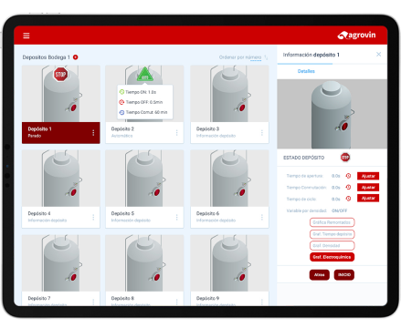Screen dimensions: 401x328
Task: Click the agrovin logo
Action: 356,36
